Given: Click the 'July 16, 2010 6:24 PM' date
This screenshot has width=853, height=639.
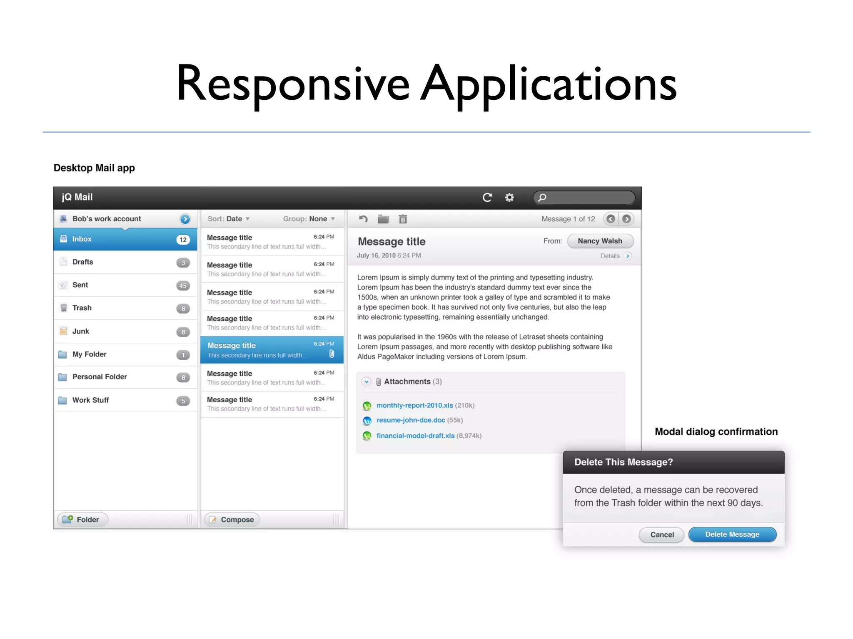Looking at the screenshot, I should pos(389,255).
